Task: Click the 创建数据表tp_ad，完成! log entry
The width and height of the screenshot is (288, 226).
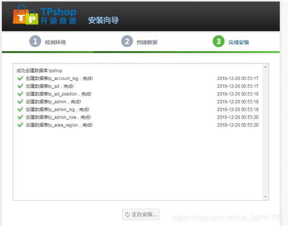Action: point(49,86)
